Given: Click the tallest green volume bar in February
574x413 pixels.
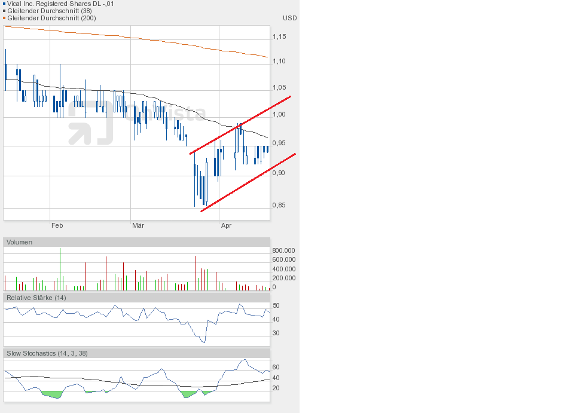Looking at the screenshot, I should (x=60, y=269).
